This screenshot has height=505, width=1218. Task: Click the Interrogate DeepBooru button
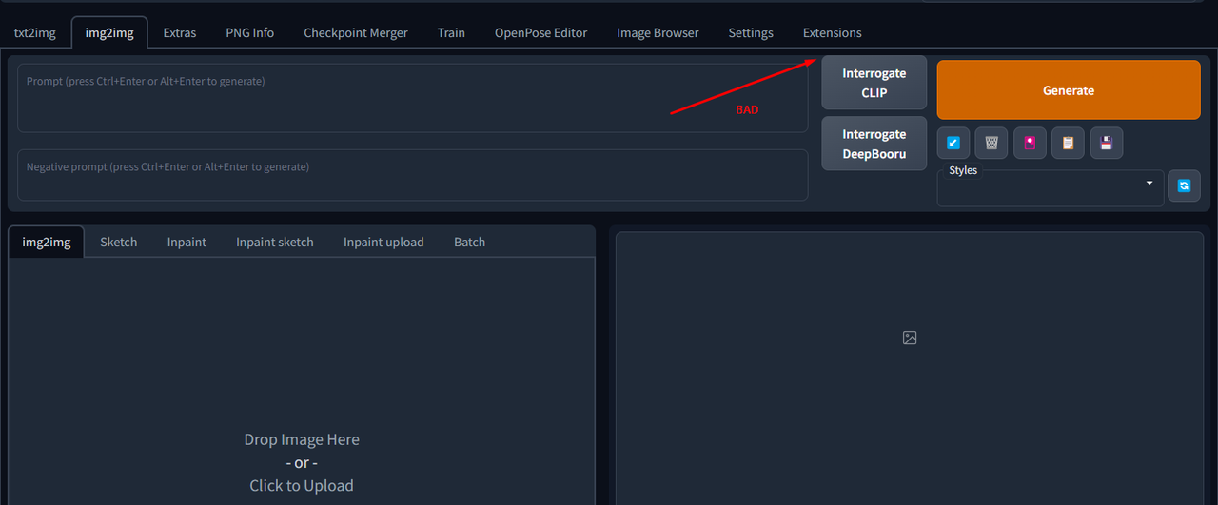click(874, 144)
